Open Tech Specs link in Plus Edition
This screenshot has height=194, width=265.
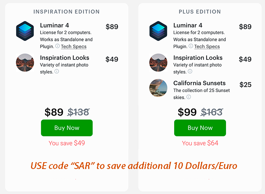click(x=207, y=47)
